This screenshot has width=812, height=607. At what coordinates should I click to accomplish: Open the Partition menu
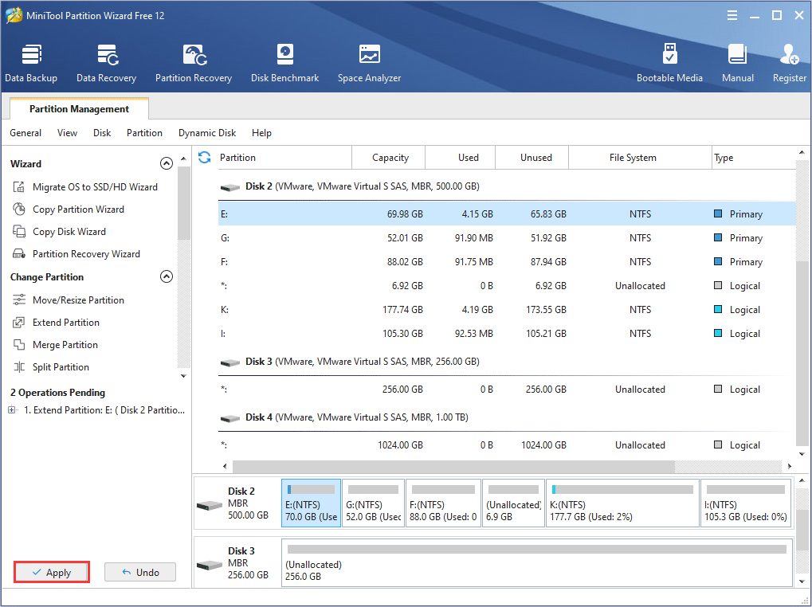(144, 133)
